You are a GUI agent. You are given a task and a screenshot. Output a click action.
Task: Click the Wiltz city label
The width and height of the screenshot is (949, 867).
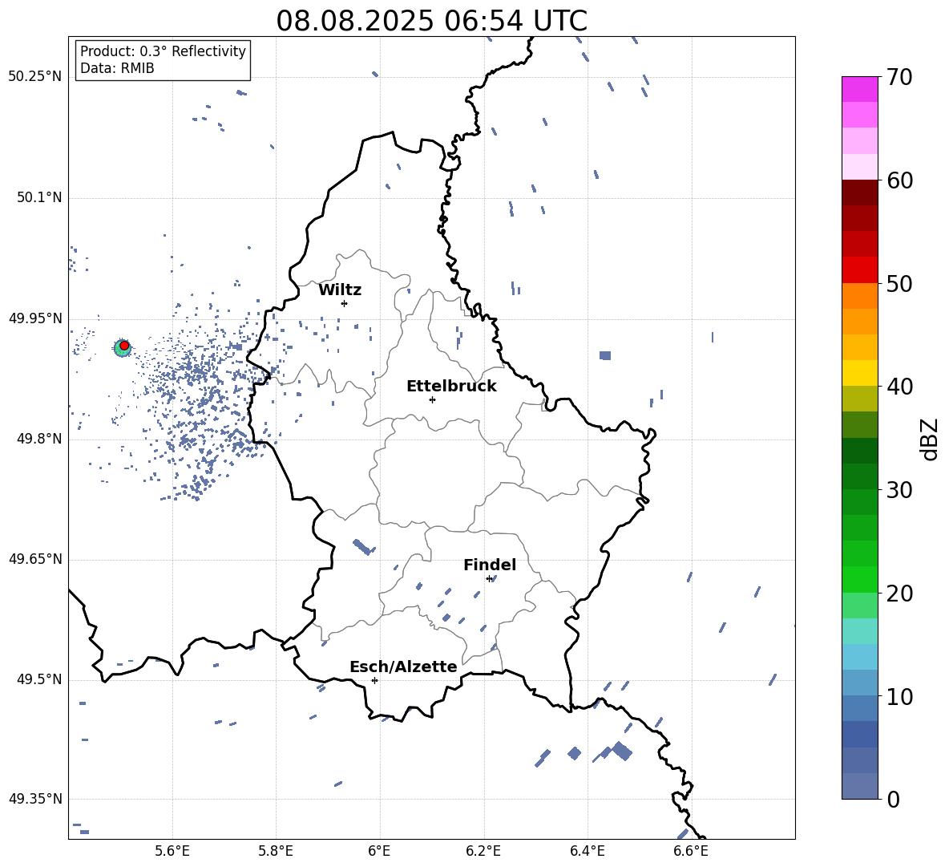point(340,290)
